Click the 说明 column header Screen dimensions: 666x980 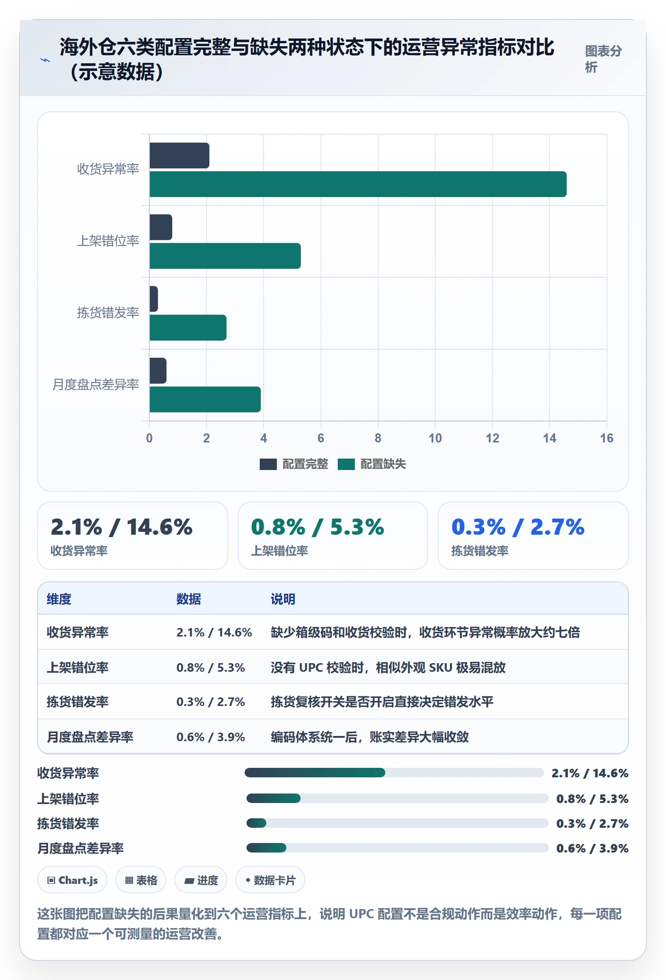(x=283, y=599)
